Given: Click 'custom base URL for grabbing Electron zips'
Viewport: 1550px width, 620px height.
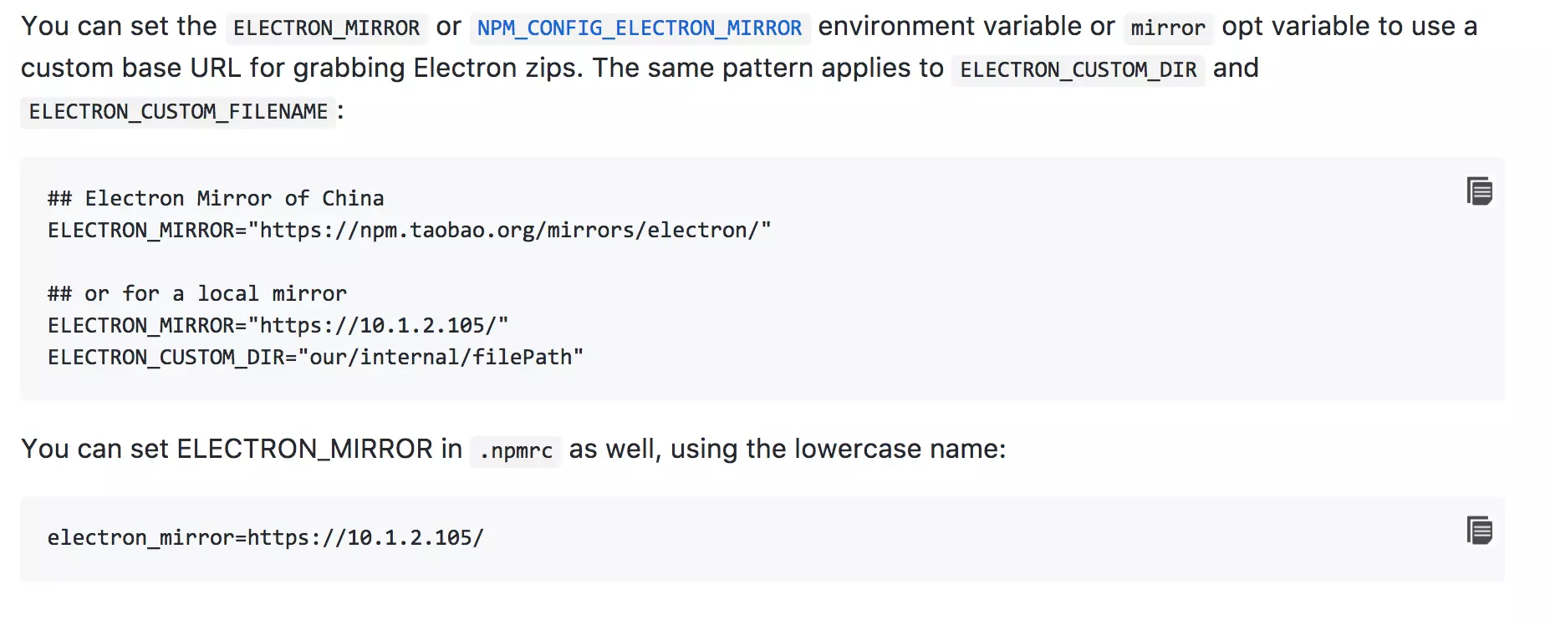Looking at the screenshot, I should click(x=302, y=69).
